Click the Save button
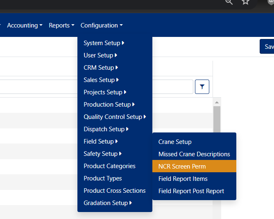The width and height of the screenshot is (274, 219). pyautogui.click(x=267, y=46)
